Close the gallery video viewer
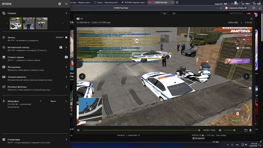Screen dimensions: 263x148 click(x=251, y=18)
